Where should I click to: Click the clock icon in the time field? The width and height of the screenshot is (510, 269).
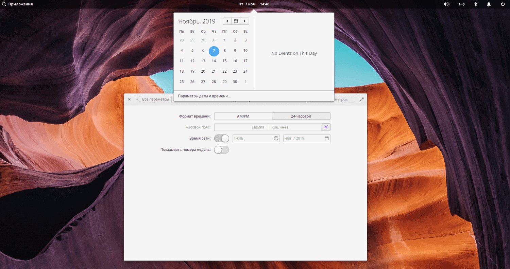coord(276,138)
